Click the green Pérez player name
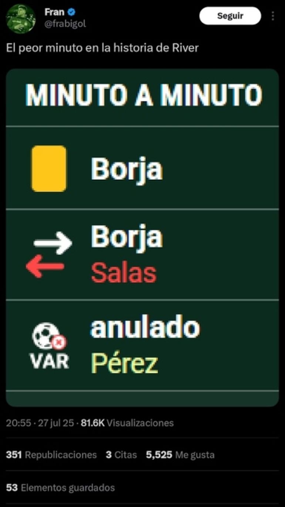This screenshot has width=285, height=507. coord(125,364)
